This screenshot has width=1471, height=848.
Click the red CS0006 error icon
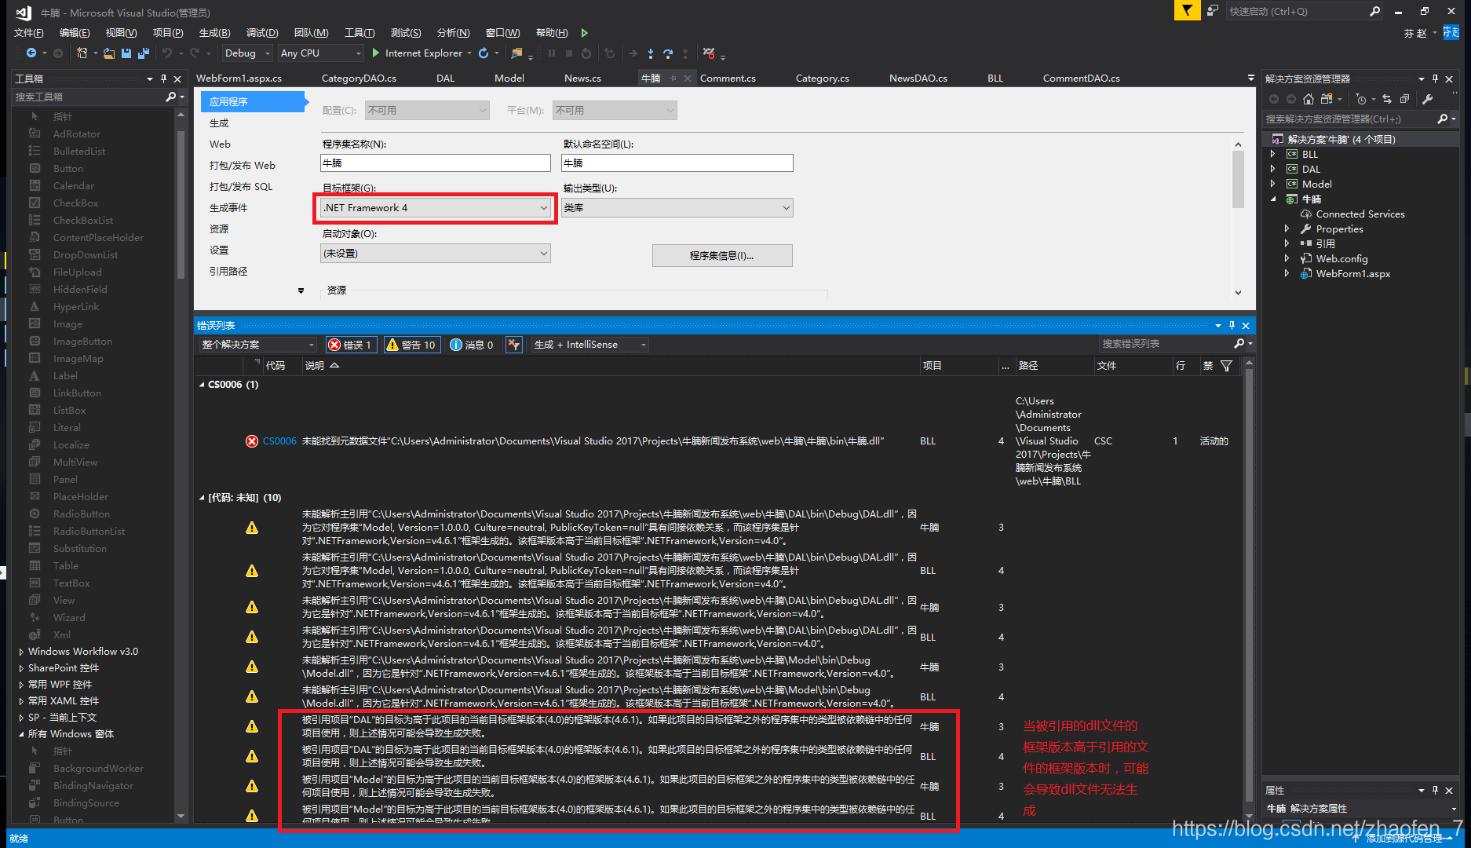(x=252, y=441)
